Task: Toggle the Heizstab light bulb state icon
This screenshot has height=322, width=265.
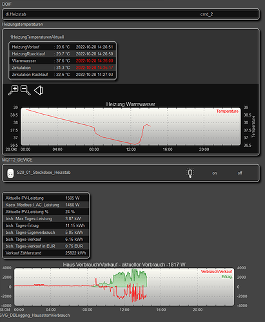Action: [190, 173]
